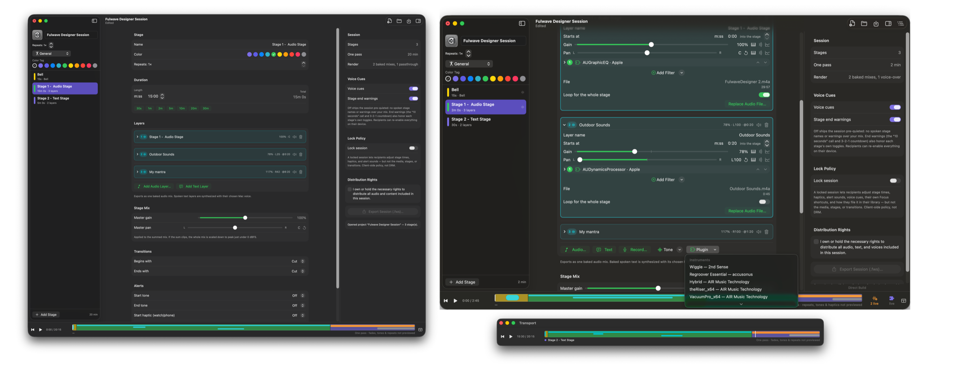Viewport: 966px width, 383px height.
Task: Click Add Audio Layer... button
Action: 154,186
